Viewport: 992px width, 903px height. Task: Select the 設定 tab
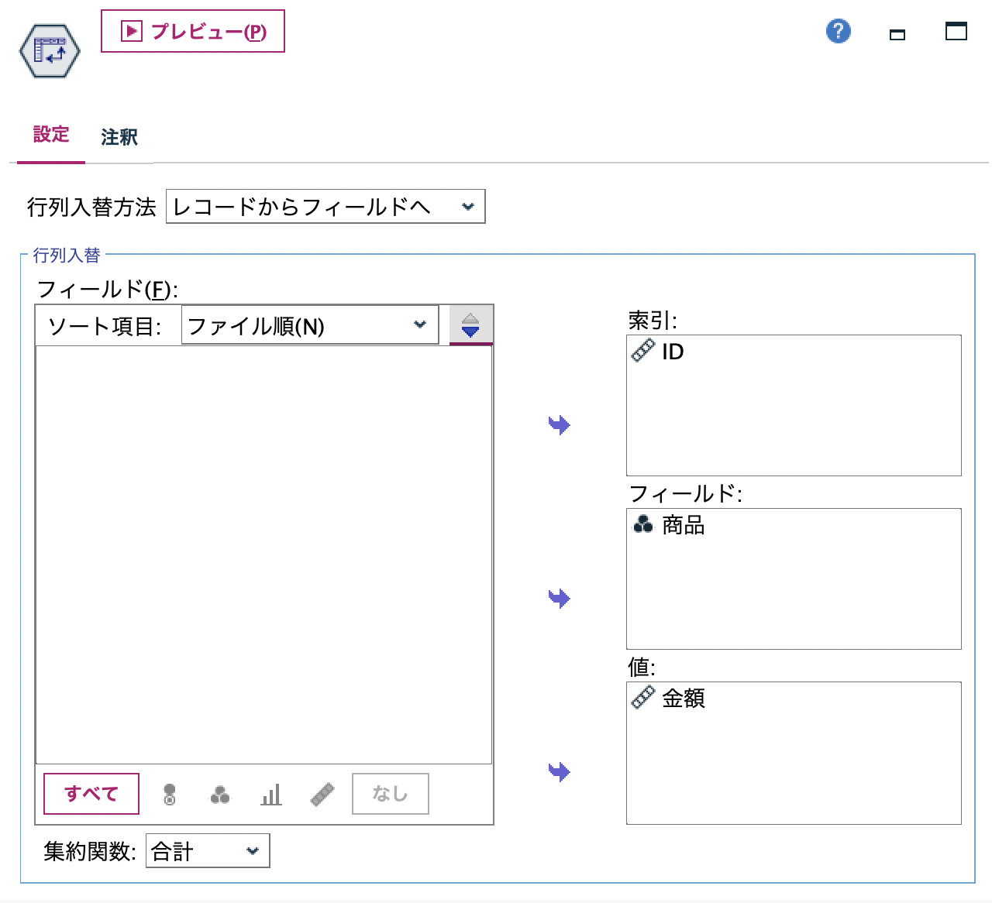[x=50, y=135]
